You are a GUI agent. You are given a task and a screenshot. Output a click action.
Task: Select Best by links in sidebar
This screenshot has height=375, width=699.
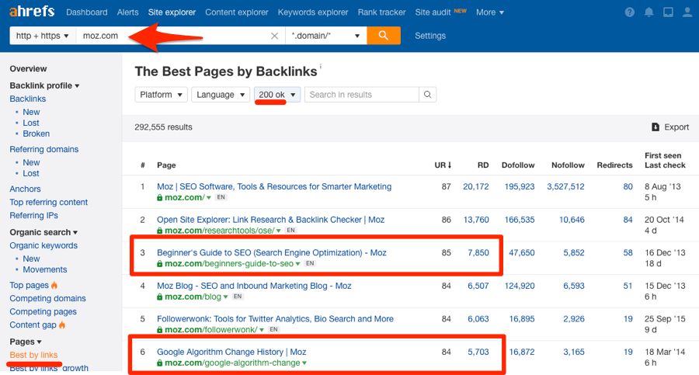click(33, 355)
